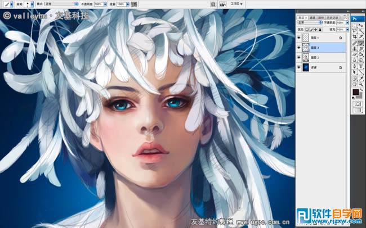Reset to default colors icon
This screenshot has width=366, height=228.
pos(353,98)
